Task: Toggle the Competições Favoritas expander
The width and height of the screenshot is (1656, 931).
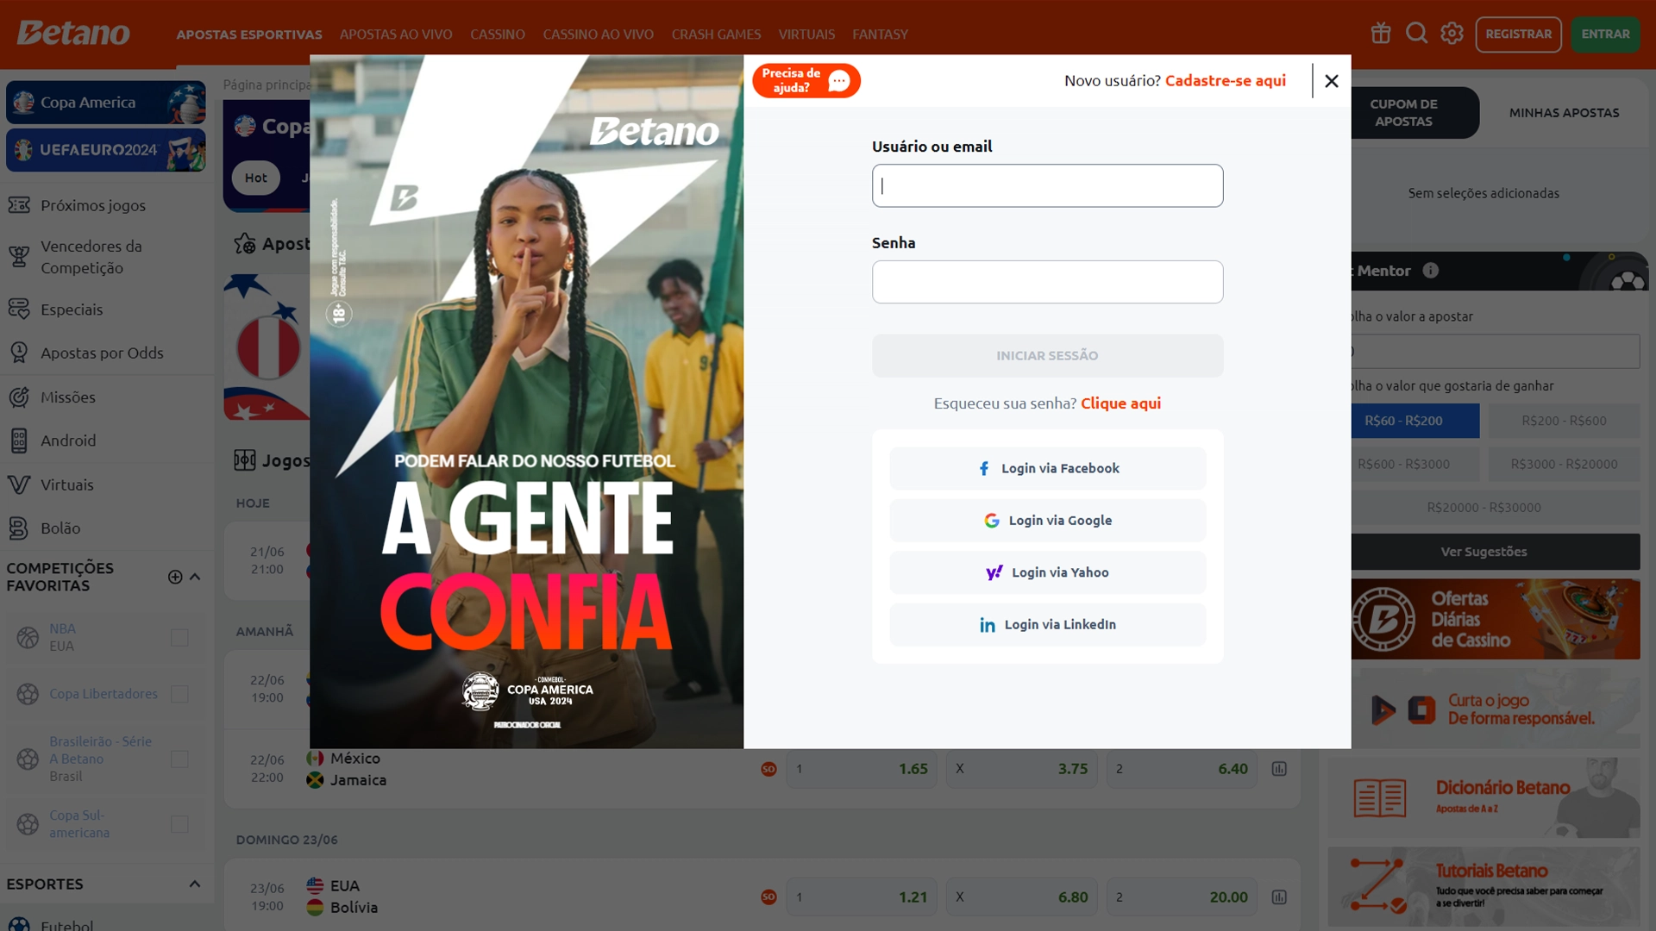Action: 193,577
